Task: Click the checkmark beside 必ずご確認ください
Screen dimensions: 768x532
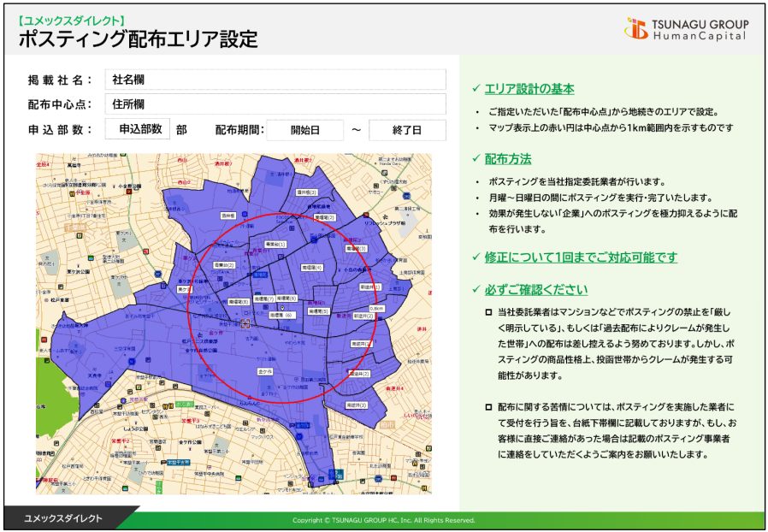Action: [x=476, y=289]
